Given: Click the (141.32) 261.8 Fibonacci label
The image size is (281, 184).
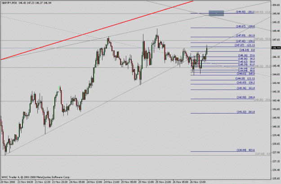Looking at the screenshot, I should click(x=245, y=112).
